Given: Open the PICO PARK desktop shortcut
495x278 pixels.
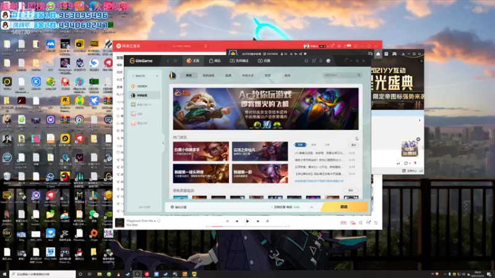Looking at the screenshot, I should (50, 255).
